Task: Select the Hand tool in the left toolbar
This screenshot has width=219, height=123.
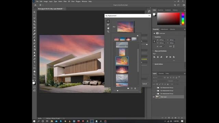Action: [x=34, y=71]
